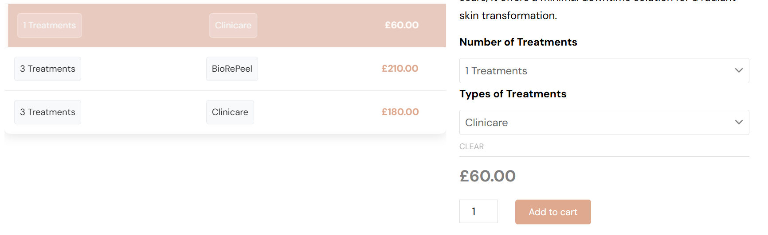
Task: Open the Number of Treatments select box
Action: pyautogui.click(x=594, y=71)
